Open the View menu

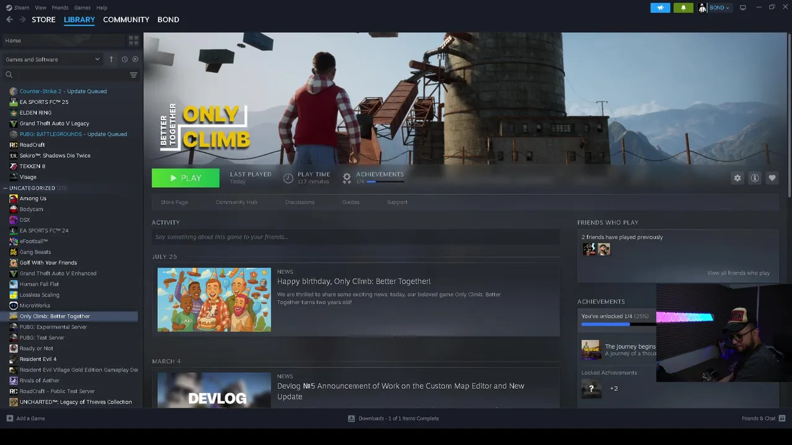pyautogui.click(x=41, y=7)
